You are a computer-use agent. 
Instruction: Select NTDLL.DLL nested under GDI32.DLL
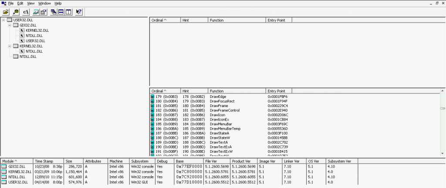[34, 36]
